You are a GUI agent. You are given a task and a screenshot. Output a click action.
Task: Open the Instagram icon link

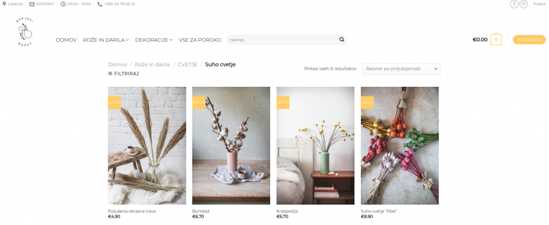pos(523,4)
